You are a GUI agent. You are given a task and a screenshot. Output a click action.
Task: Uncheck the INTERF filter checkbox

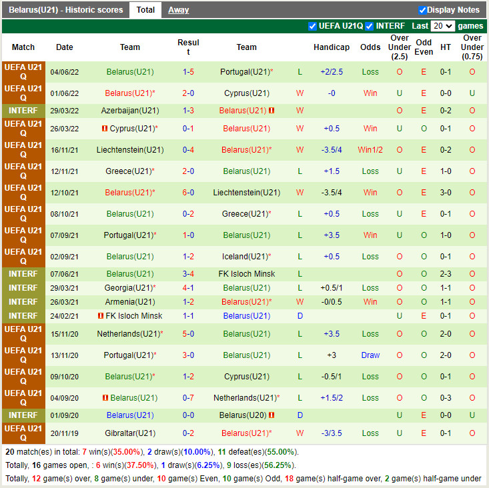coord(369,26)
